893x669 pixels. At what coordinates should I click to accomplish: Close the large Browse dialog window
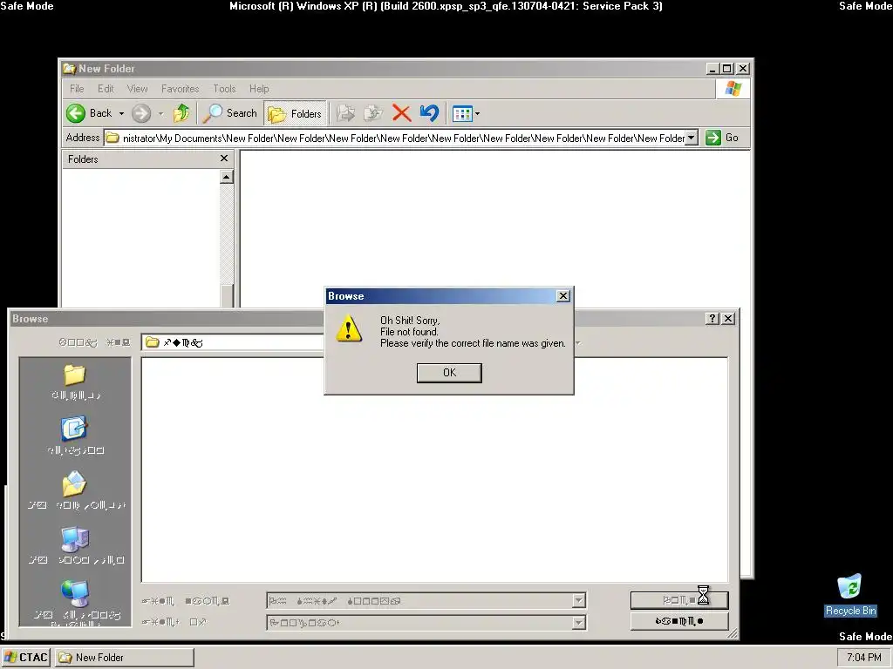pos(728,319)
